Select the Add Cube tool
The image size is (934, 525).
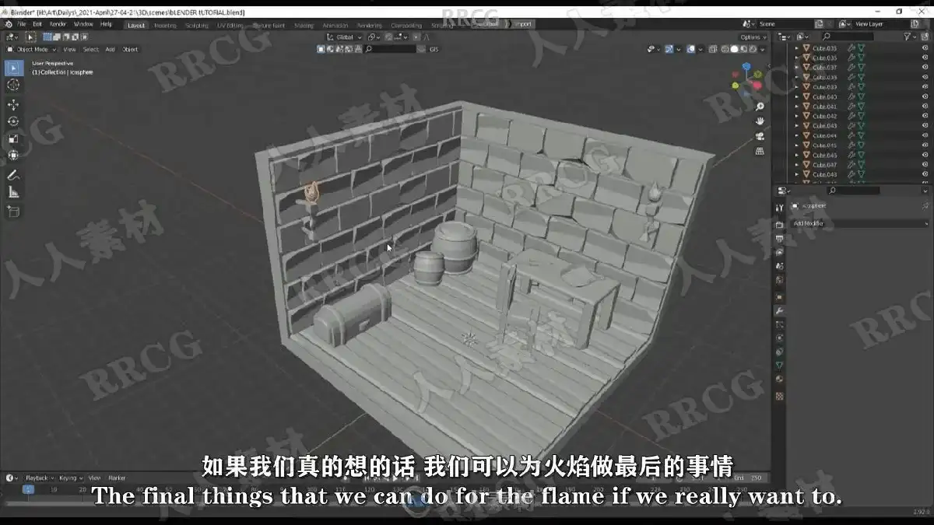coord(13,212)
